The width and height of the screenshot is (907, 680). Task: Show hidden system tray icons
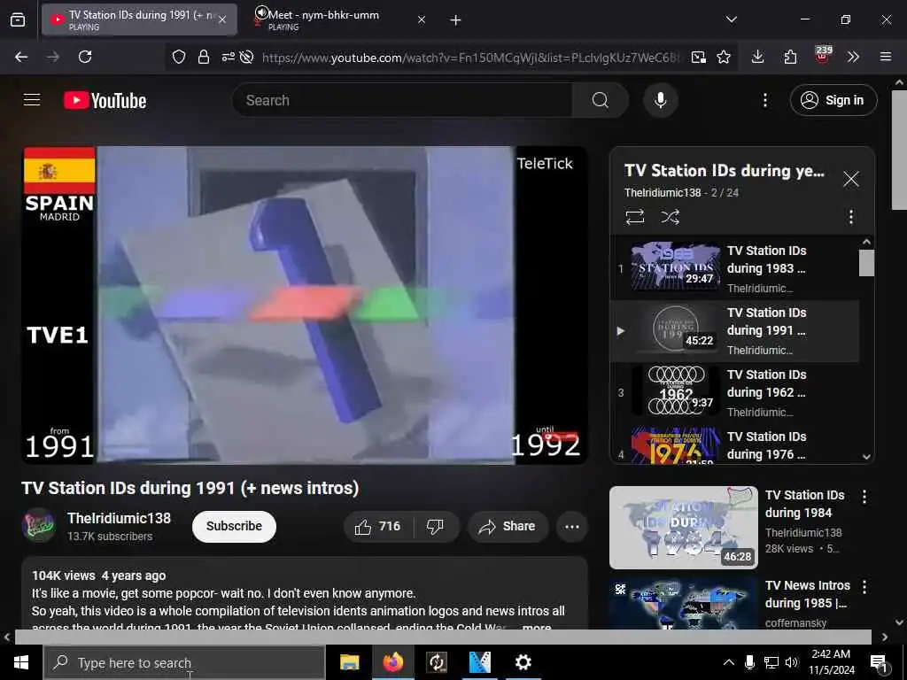729,662
